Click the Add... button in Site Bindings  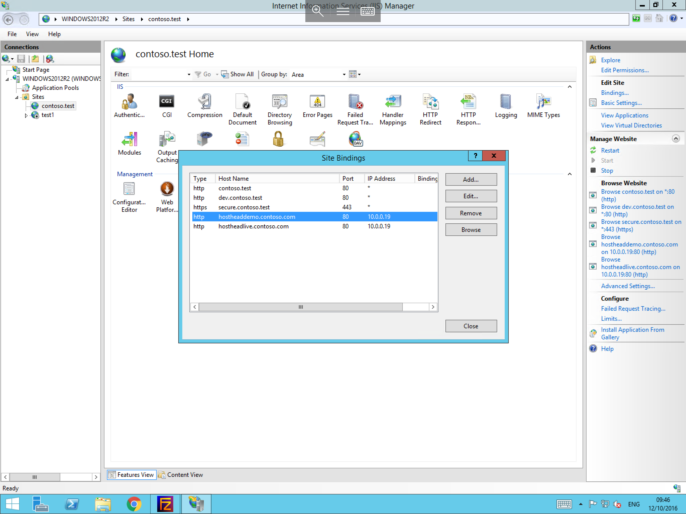click(x=471, y=179)
